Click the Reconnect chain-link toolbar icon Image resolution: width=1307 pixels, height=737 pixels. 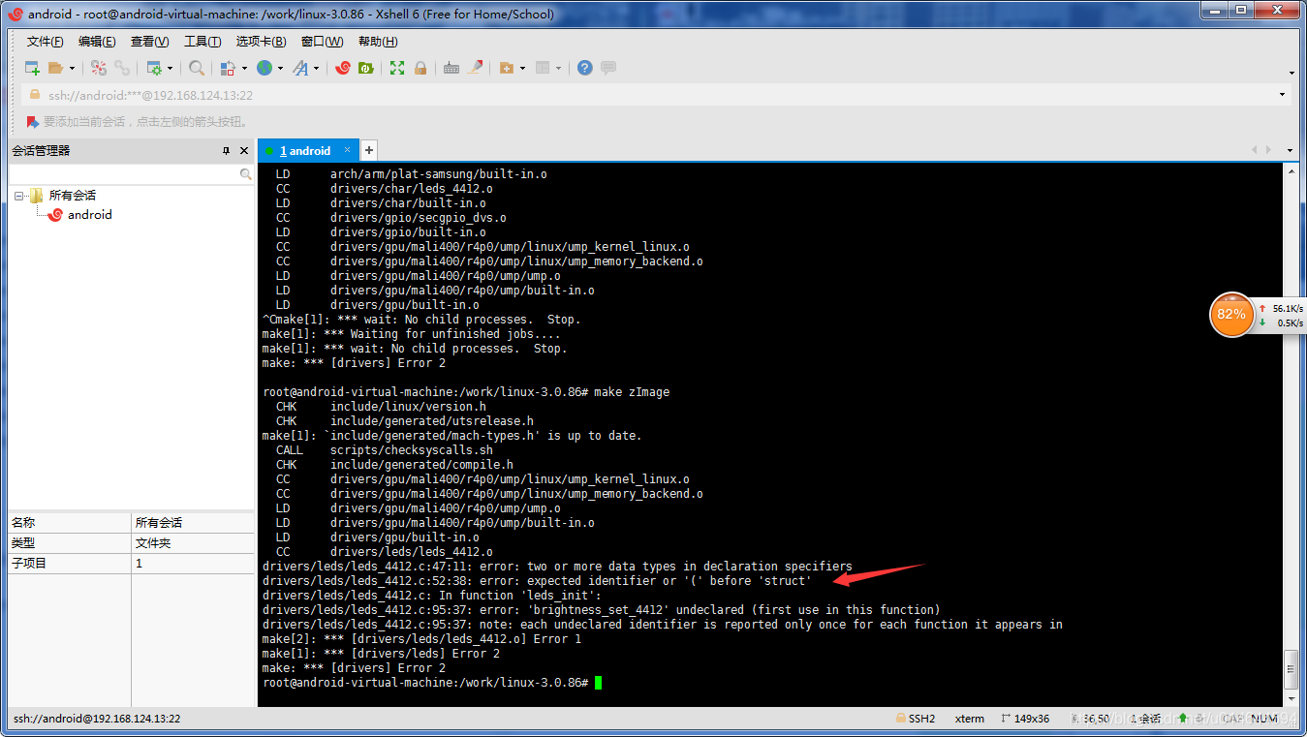(122, 68)
